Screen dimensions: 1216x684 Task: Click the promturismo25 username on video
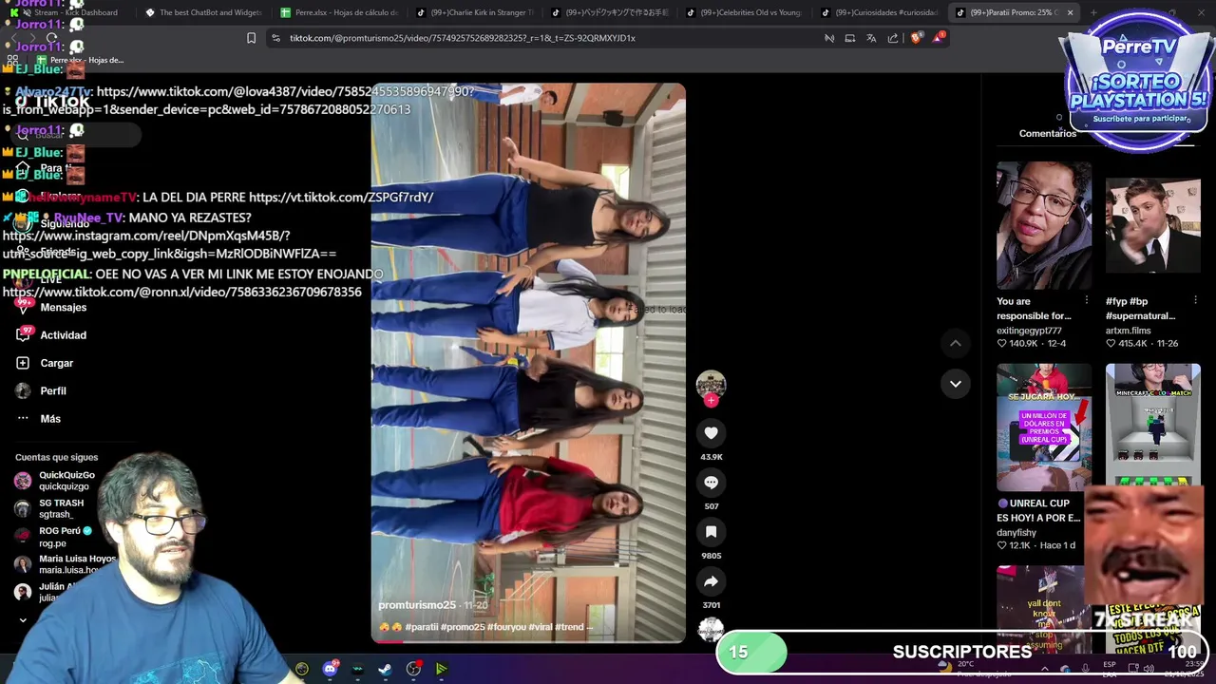tap(417, 605)
